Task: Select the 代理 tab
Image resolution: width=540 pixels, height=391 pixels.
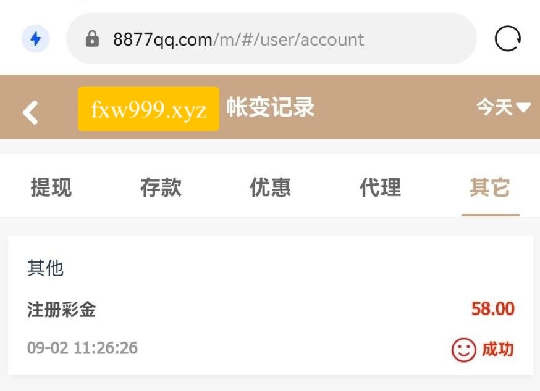Action: 380,187
